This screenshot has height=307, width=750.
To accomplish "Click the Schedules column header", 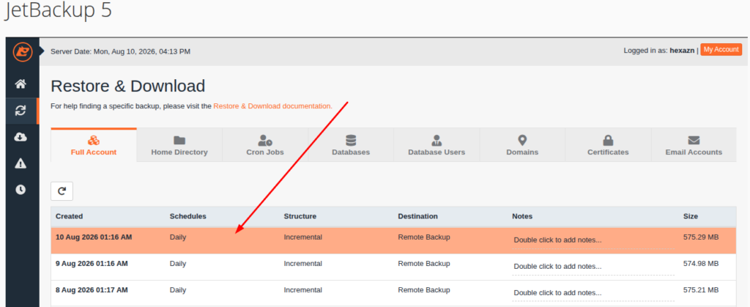I will (x=188, y=216).
